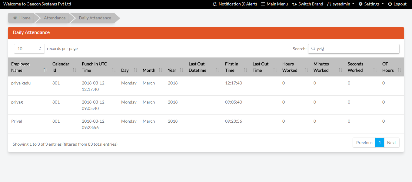Sort by Calendar Id column arrows
Screen dimensions: 412x182
pyautogui.click(x=75, y=70)
